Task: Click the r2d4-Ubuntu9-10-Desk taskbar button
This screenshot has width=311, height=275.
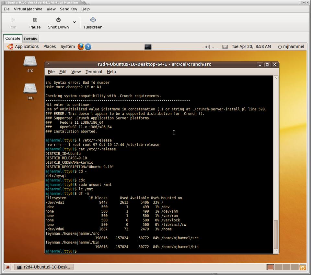Action: tap(44, 267)
